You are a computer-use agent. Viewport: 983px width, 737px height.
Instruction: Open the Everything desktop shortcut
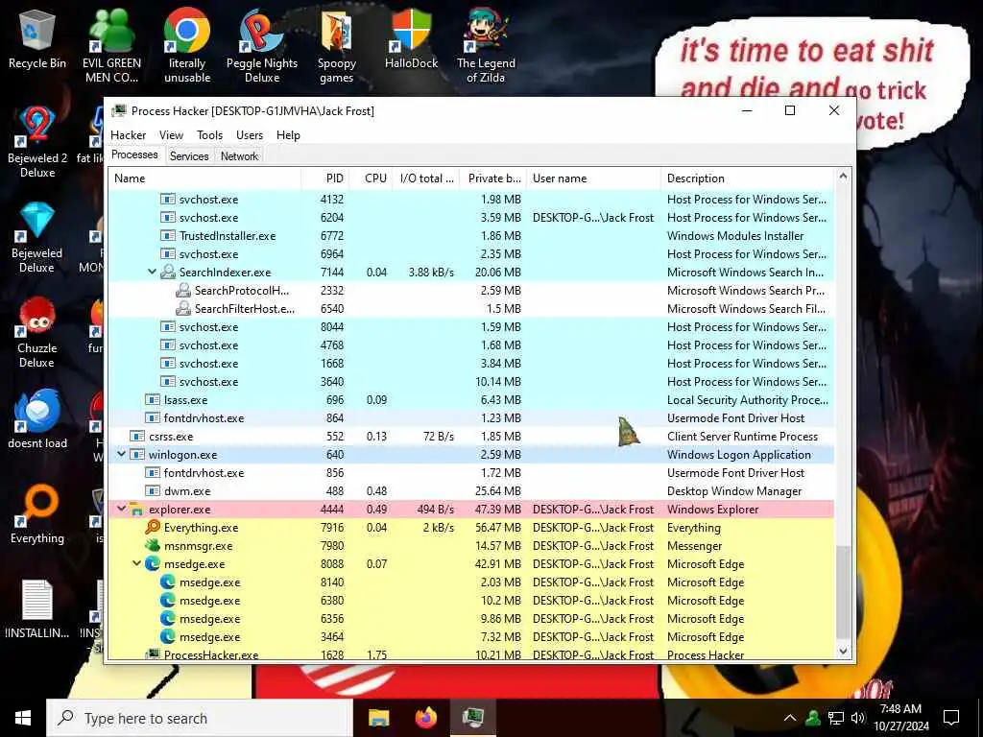click(x=37, y=514)
